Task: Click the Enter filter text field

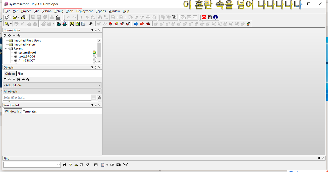Action: tap(47, 97)
